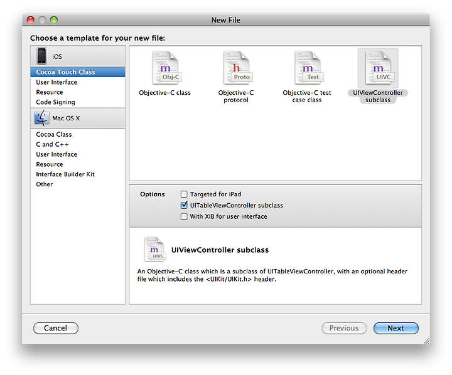Click the Previous button
Screen dimensions: 452x375
pyautogui.click(x=344, y=328)
